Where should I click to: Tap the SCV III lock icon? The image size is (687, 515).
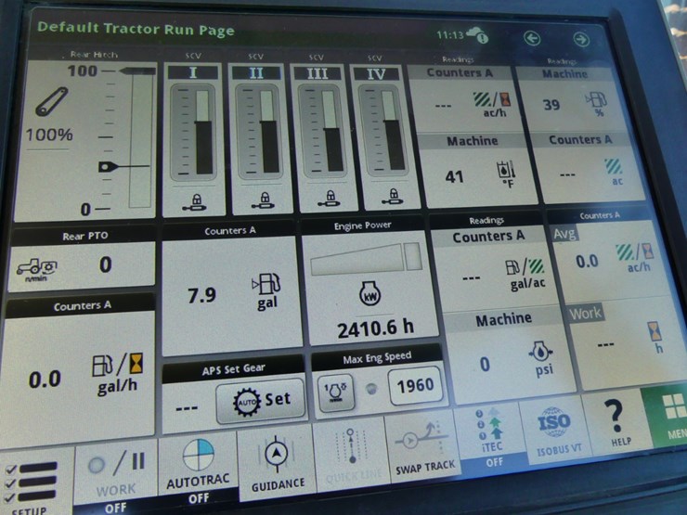[329, 199]
